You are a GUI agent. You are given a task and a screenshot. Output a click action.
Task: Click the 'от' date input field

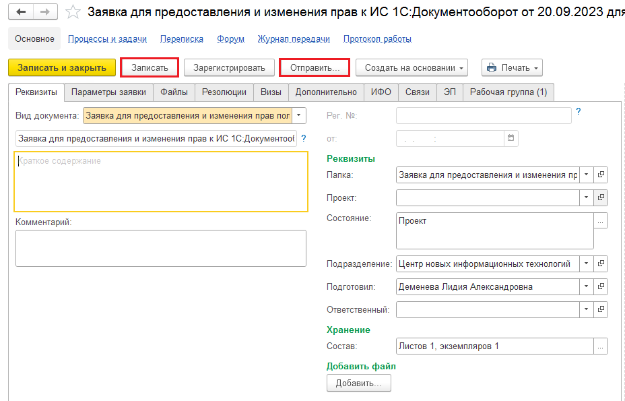451,138
